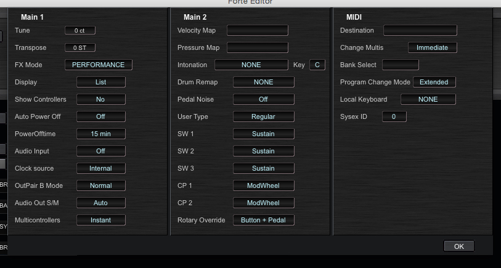Toggle the Audio Input Off setting

coord(101,151)
